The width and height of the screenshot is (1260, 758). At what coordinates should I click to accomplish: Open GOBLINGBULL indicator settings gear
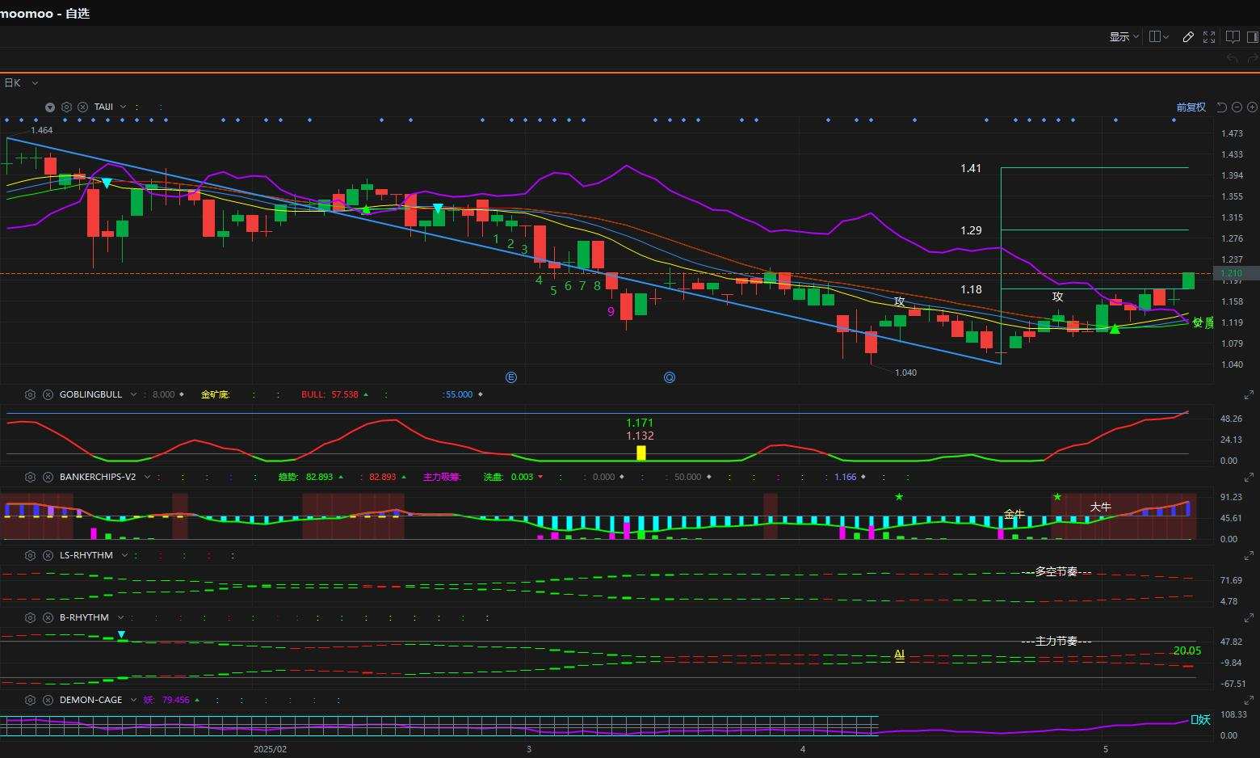[30, 394]
